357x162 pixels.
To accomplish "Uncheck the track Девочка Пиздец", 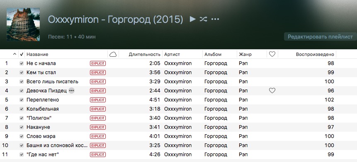I will point(22,91).
